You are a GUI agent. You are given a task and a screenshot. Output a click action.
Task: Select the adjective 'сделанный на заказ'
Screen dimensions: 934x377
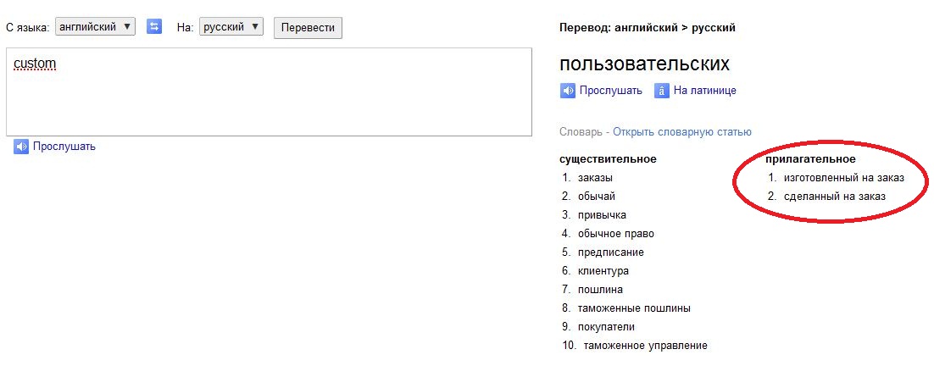835,197
